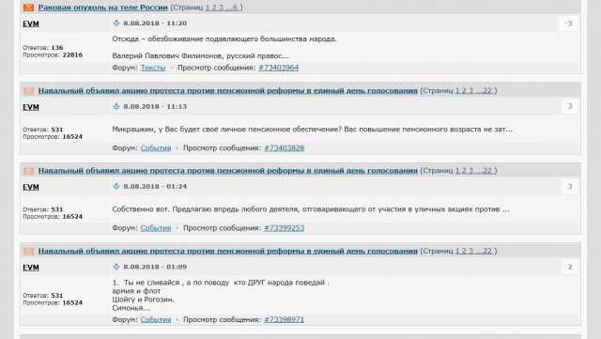This screenshot has height=339, width=601.
Task: Click the line Ты не сливайся, а по поводу
Action: pos(221,283)
